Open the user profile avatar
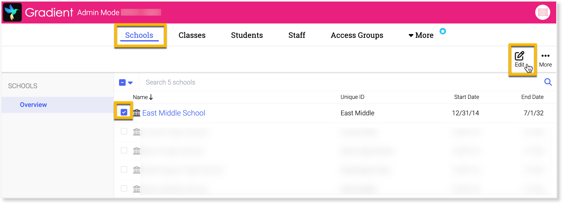Image resolution: width=563 pixels, height=204 pixels. 542,12
